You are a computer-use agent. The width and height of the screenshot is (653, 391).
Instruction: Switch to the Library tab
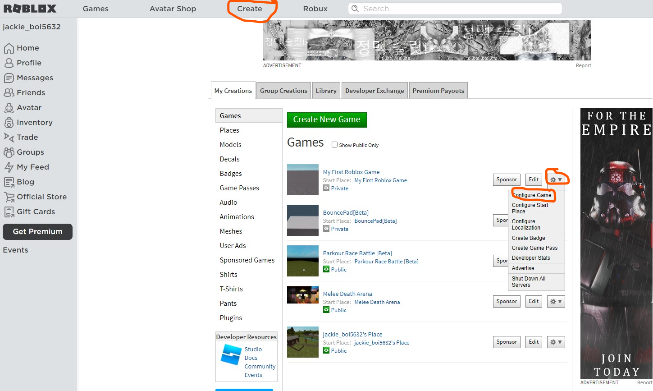pyautogui.click(x=326, y=90)
